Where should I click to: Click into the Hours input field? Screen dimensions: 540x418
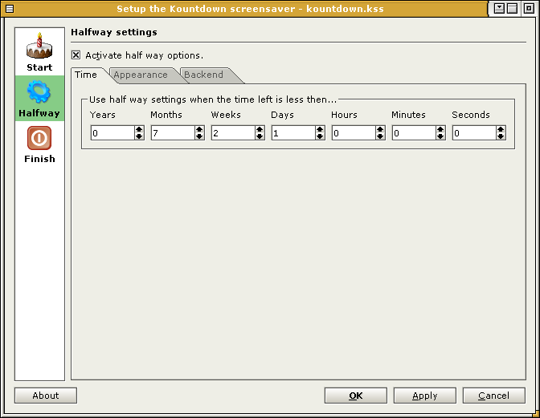[x=354, y=133]
